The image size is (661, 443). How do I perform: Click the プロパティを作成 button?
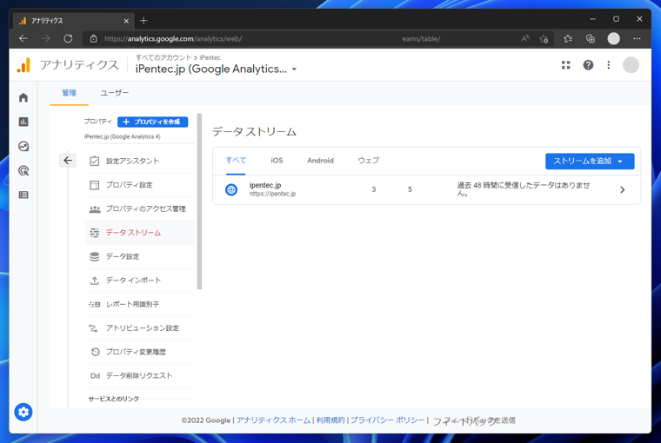click(x=152, y=122)
